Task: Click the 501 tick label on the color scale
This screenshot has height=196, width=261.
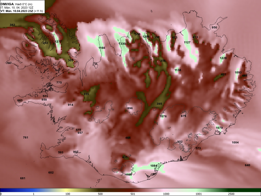Action: pyautogui.click(x=133, y=194)
